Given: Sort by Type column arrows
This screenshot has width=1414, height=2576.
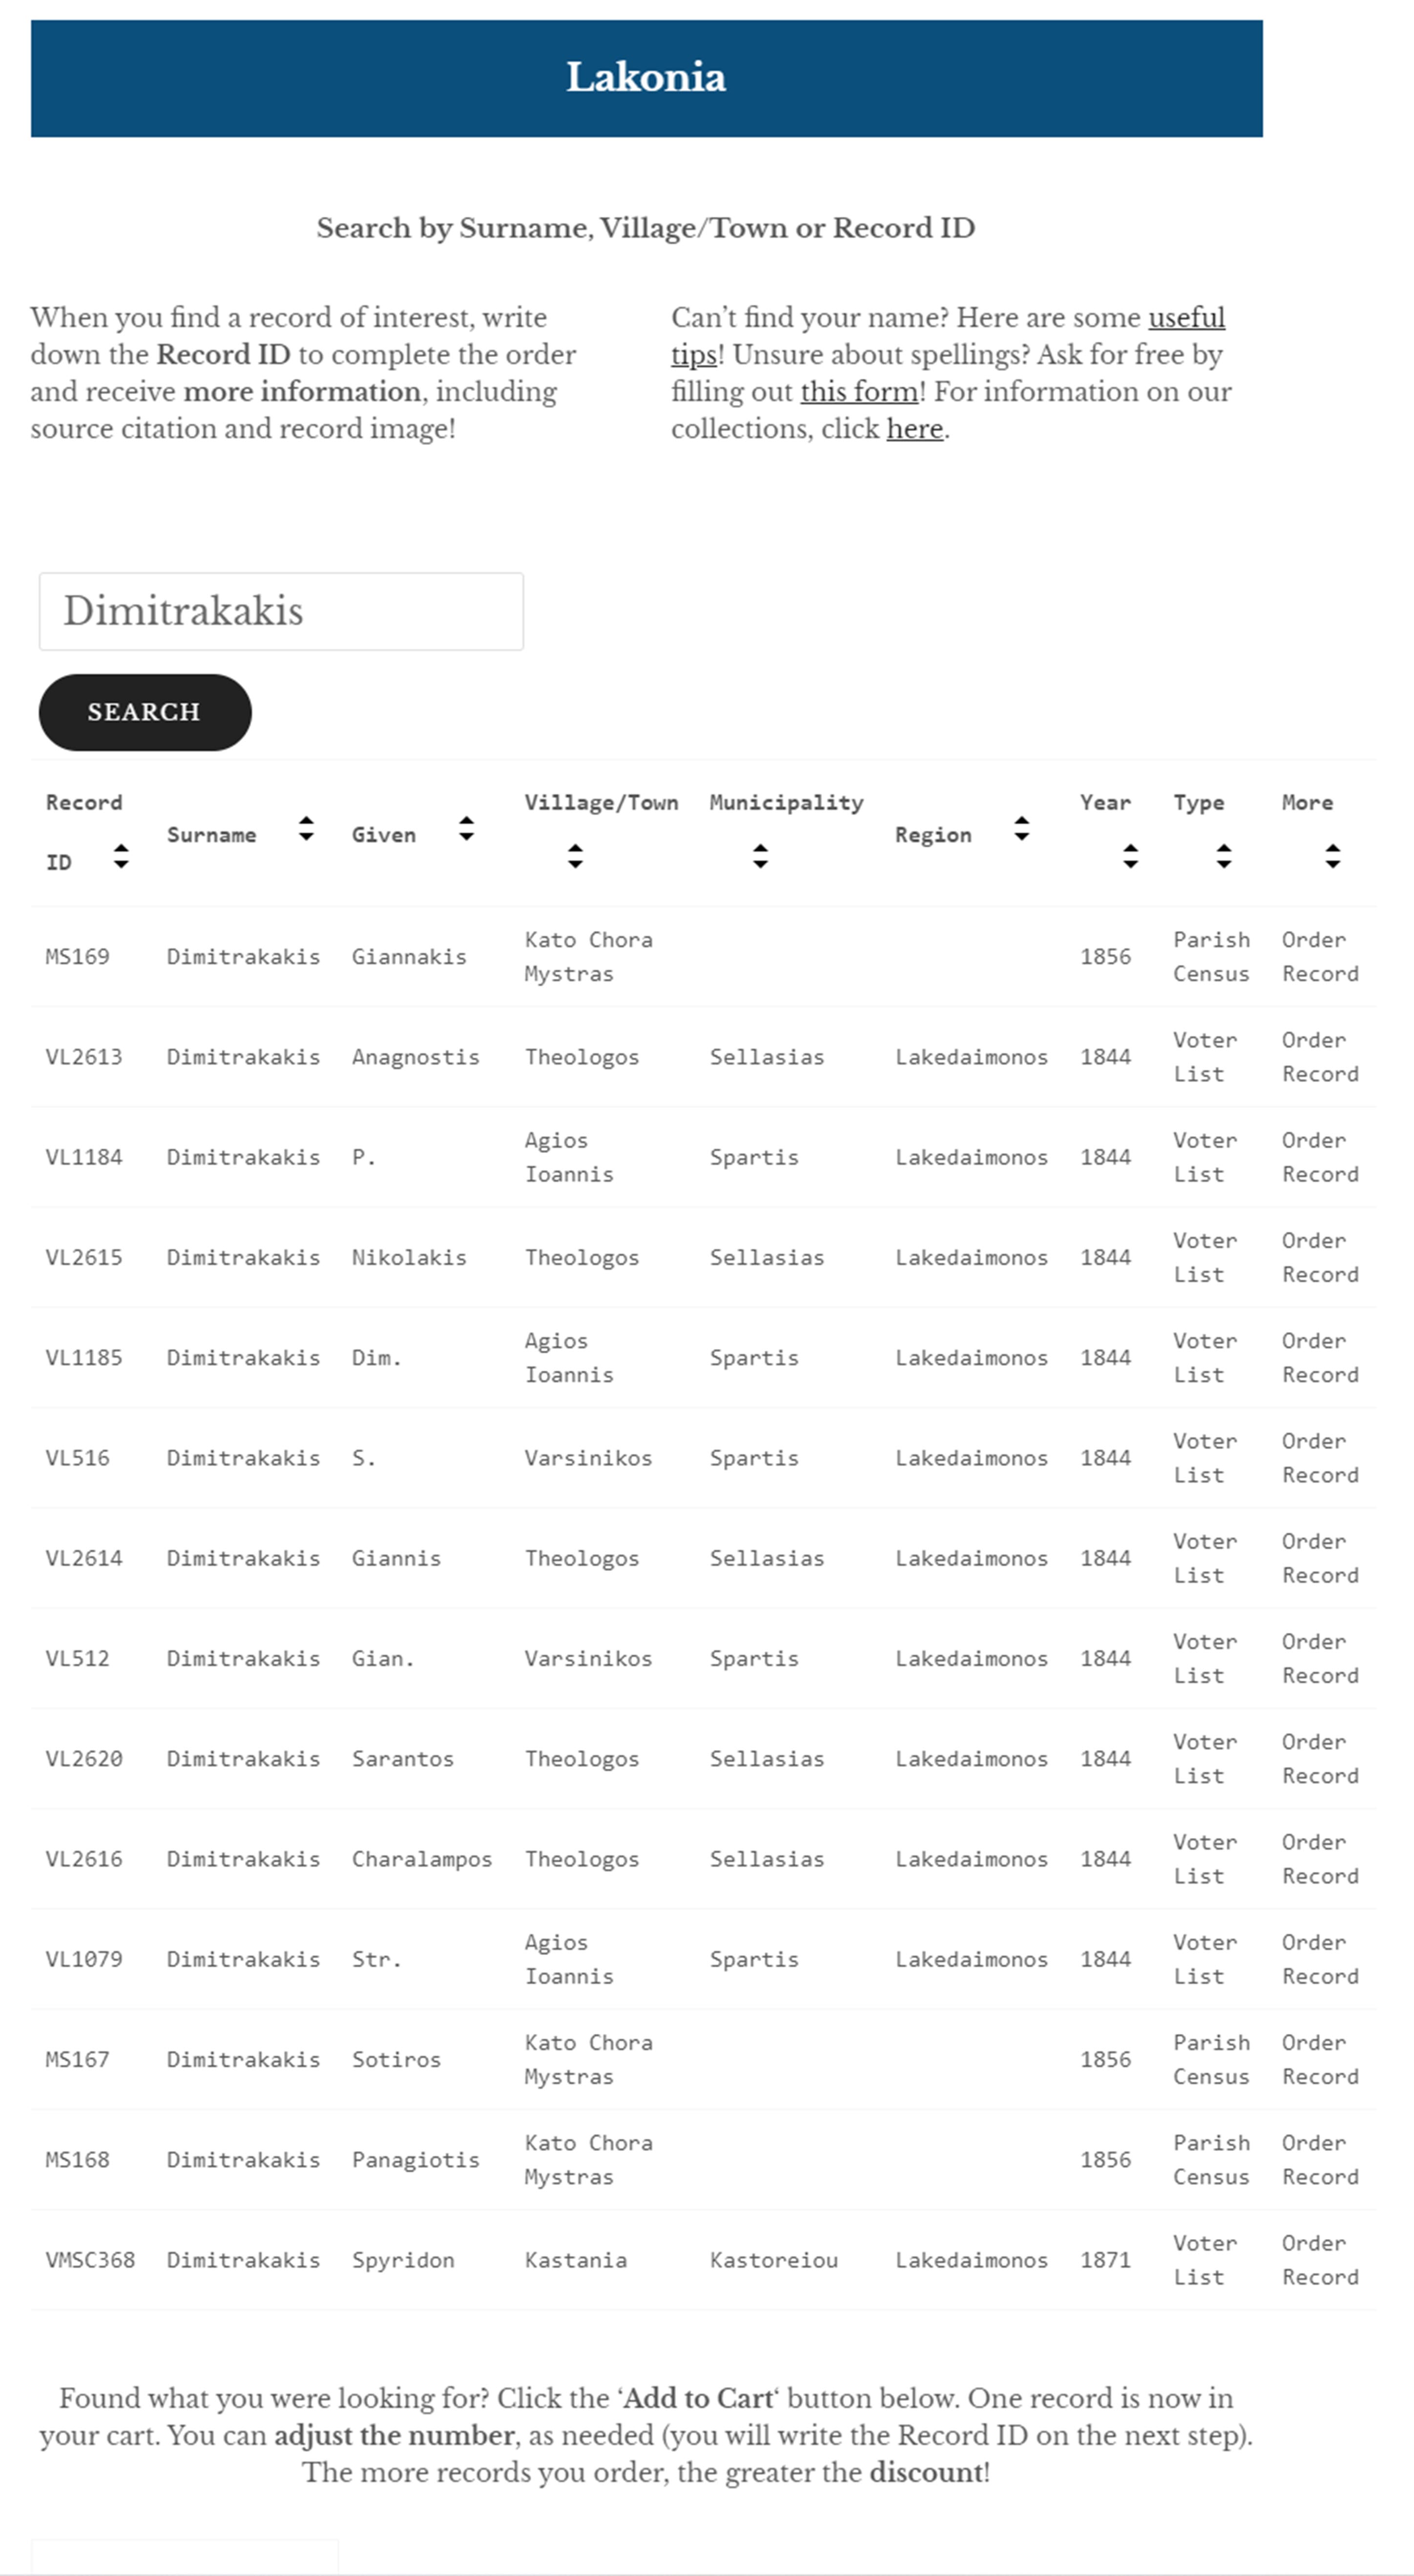Looking at the screenshot, I should click(1223, 856).
